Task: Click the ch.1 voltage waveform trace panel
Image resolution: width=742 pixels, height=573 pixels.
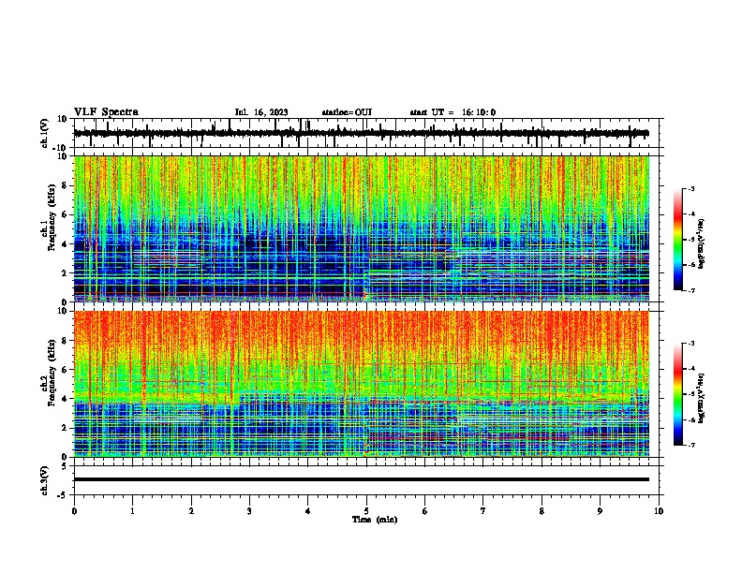Action: (368, 133)
